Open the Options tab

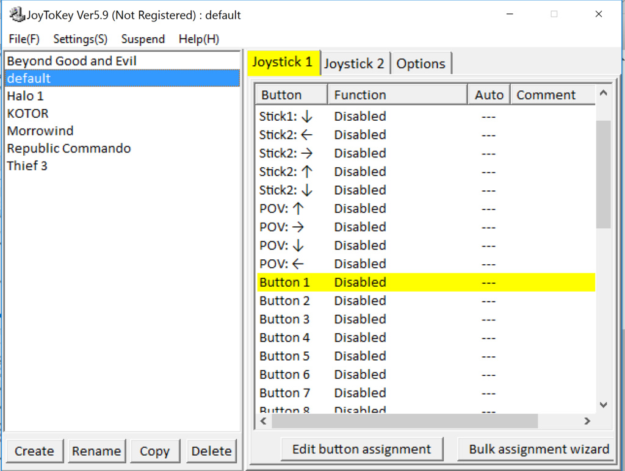(421, 63)
